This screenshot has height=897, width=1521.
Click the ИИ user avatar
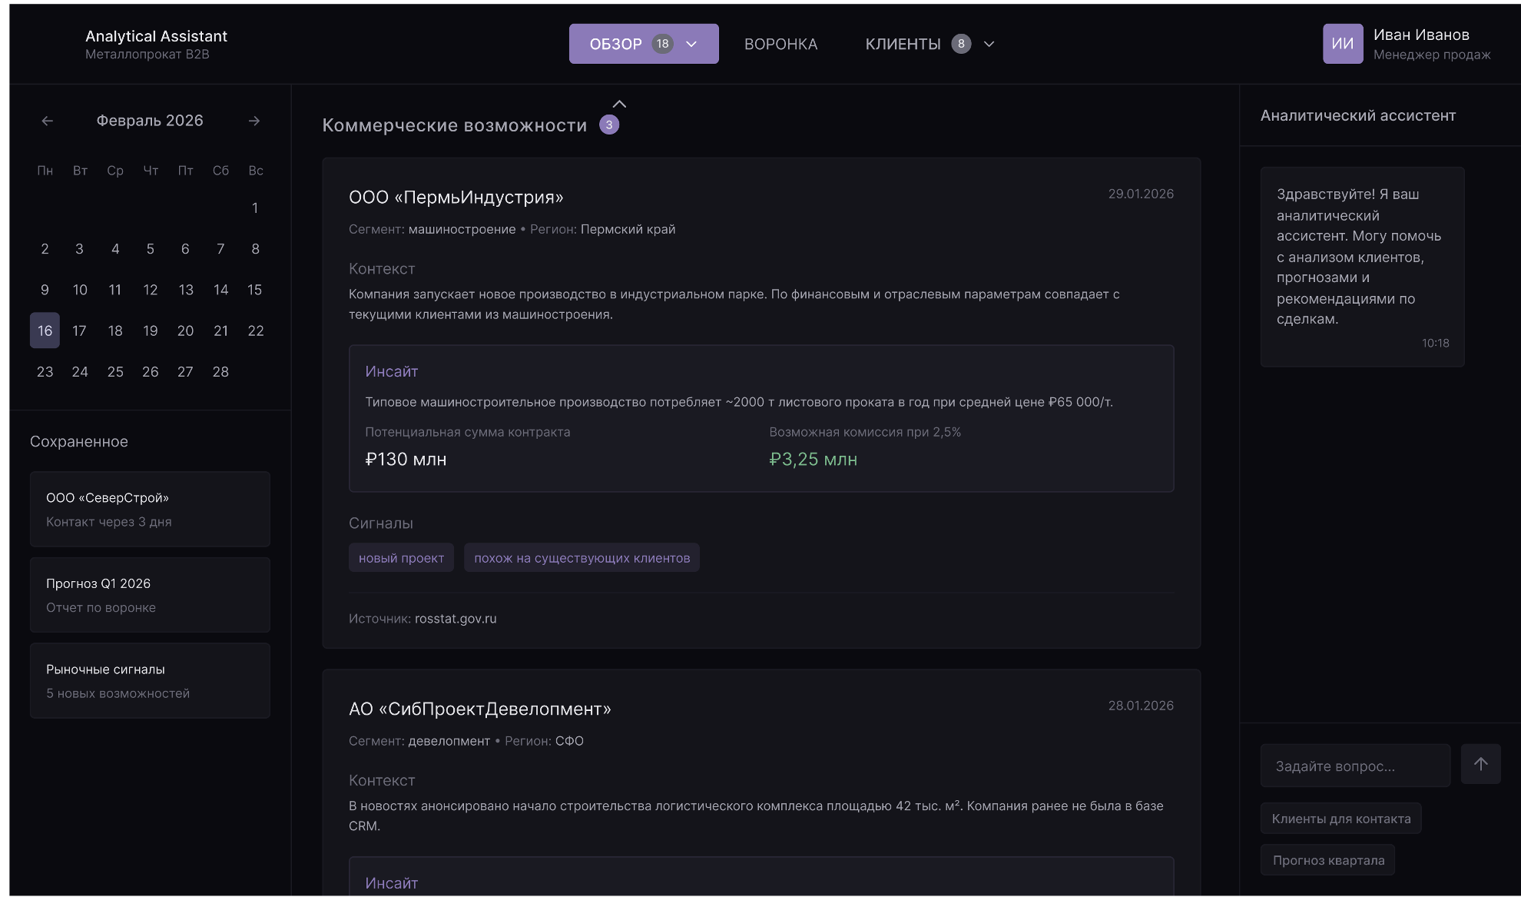coord(1342,44)
